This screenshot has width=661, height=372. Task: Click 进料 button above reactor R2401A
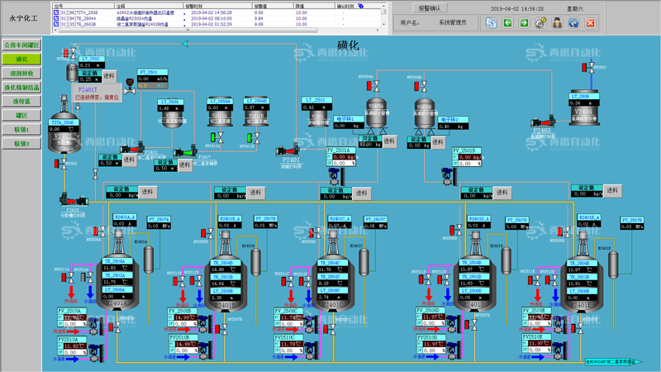coord(148,192)
